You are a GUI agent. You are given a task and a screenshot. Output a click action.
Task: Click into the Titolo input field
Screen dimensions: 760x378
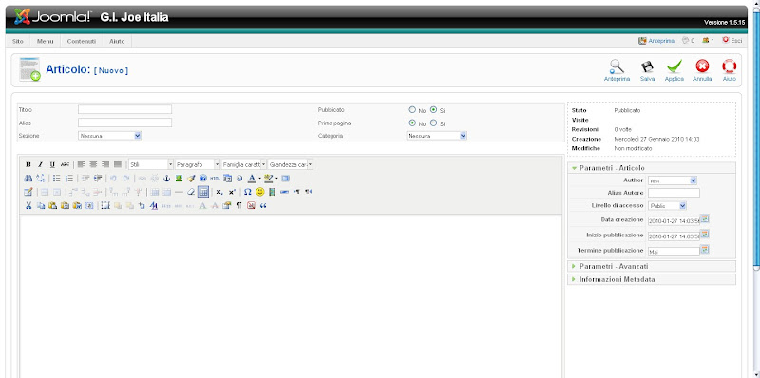click(125, 109)
